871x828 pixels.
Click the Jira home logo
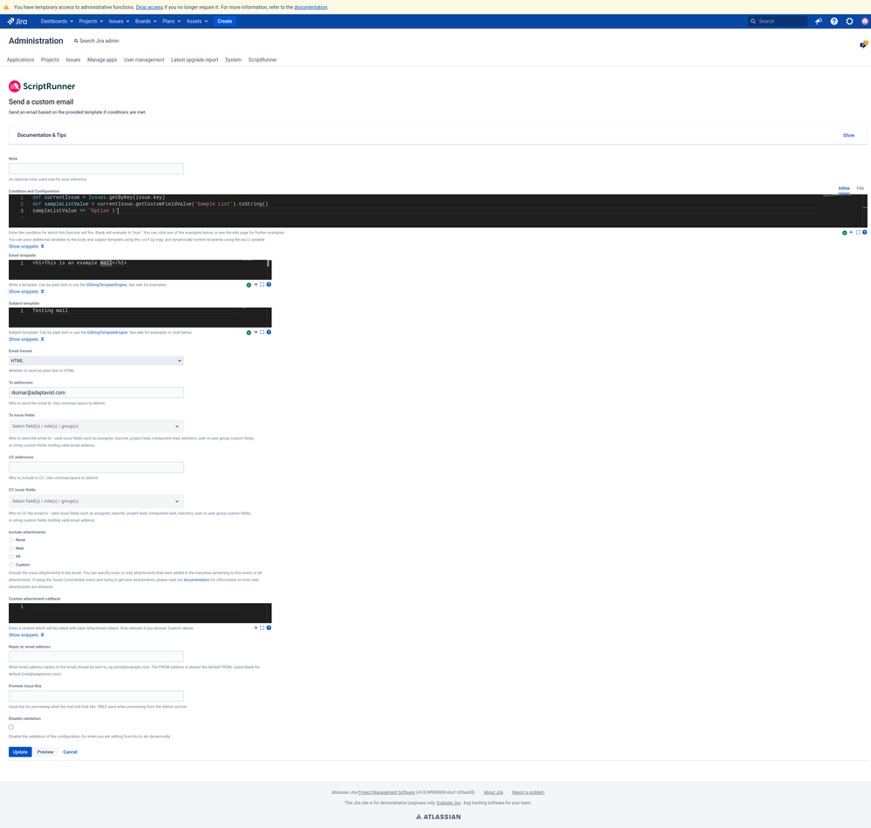coord(17,21)
